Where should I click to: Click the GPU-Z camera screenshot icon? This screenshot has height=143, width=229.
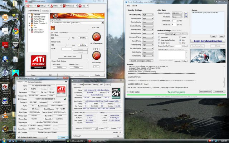pos(66,82)
